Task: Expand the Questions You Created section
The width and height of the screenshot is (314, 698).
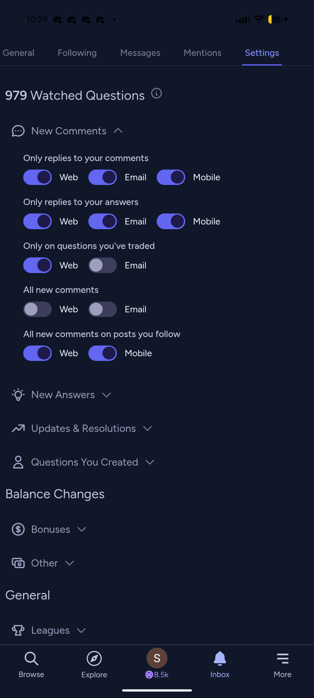Action: (150, 462)
